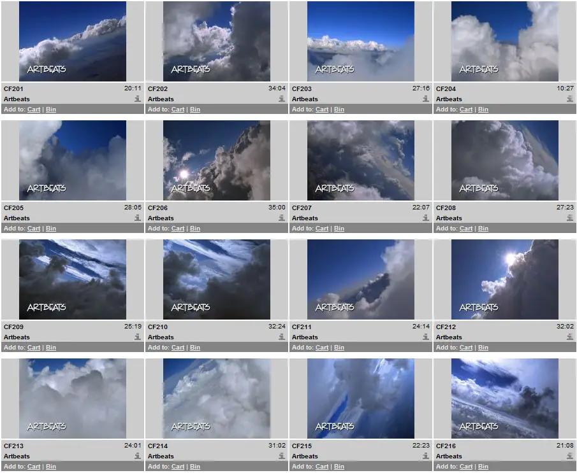This screenshot has width=577, height=473.
Task: Add clip CF209 to Cart
Action: click(34, 348)
